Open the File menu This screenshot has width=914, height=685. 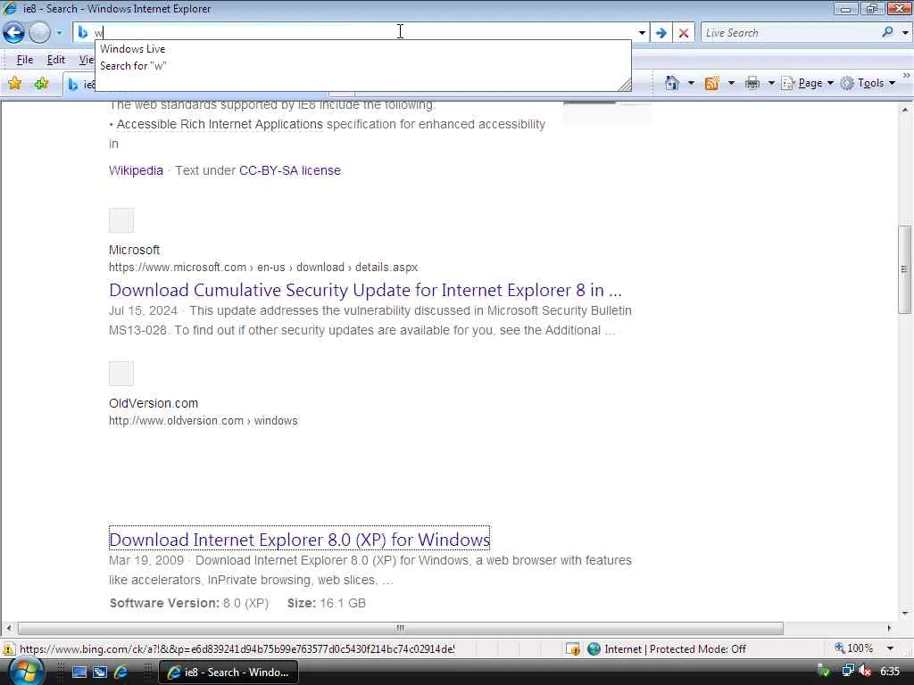click(24, 60)
